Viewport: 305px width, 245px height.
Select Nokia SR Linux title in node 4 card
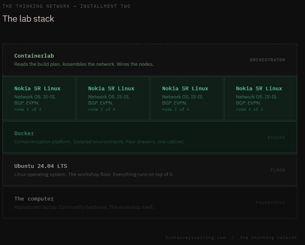pyautogui.click(x=259, y=89)
